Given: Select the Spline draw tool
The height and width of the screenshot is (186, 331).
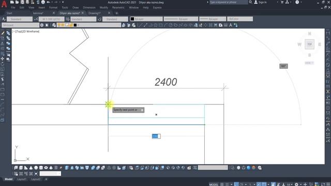Looking at the screenshot, I should (x=180, y=25).
